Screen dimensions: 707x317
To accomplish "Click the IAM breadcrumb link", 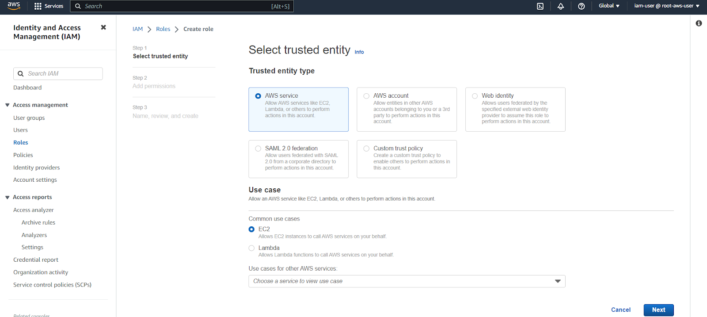I will coord(138,29).
